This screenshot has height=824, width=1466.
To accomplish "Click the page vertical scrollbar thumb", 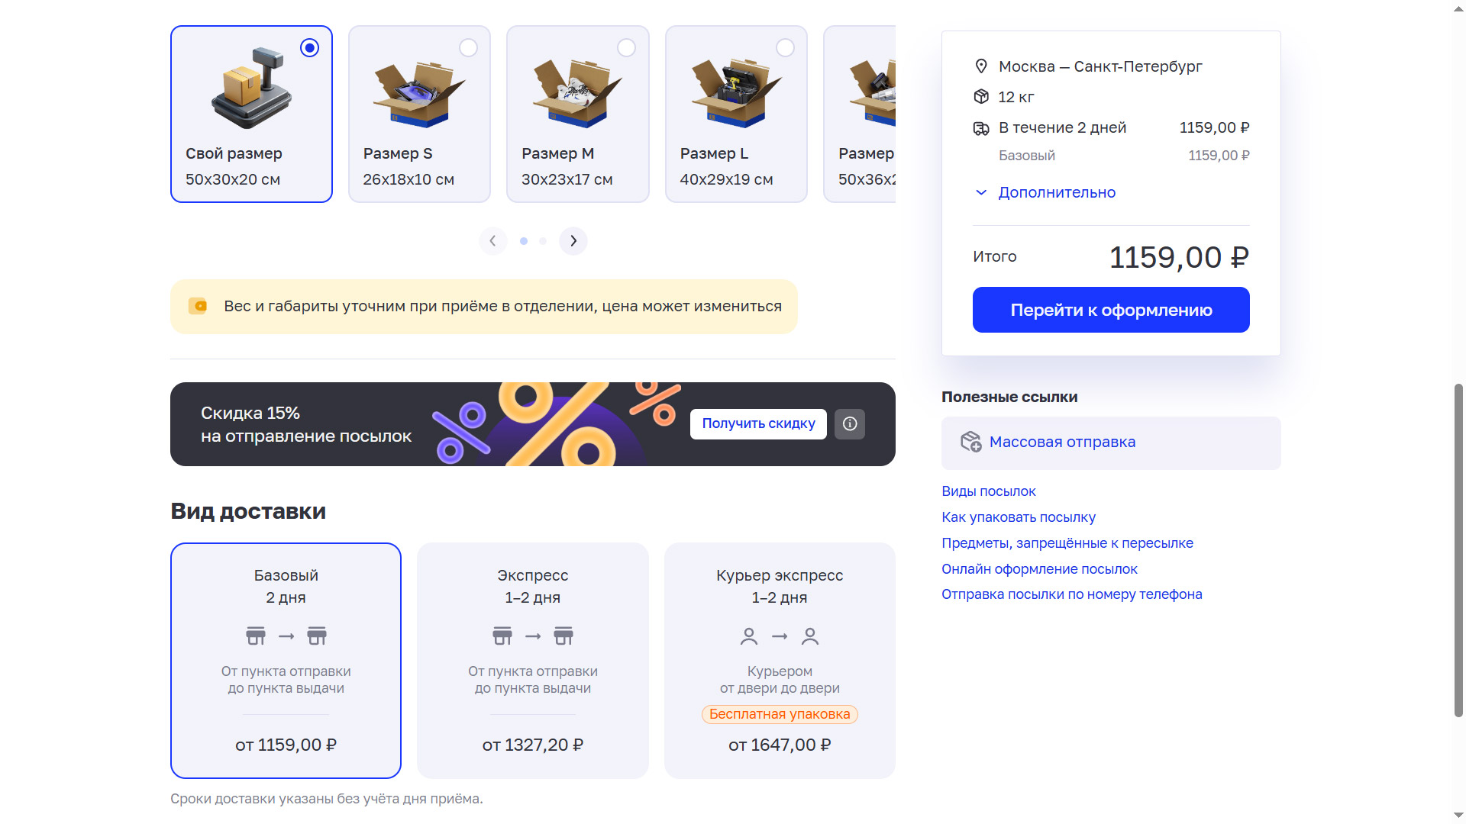I will 1458,549.
